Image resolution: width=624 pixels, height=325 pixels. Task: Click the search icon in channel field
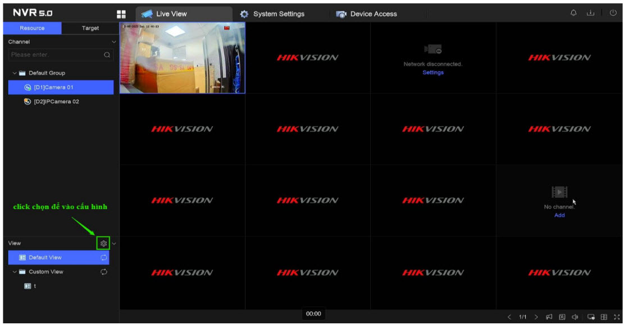tap(107, 55)
